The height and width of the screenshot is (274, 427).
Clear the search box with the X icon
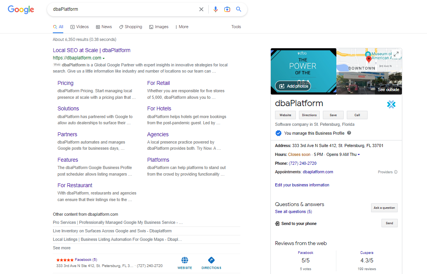[201, 9]
